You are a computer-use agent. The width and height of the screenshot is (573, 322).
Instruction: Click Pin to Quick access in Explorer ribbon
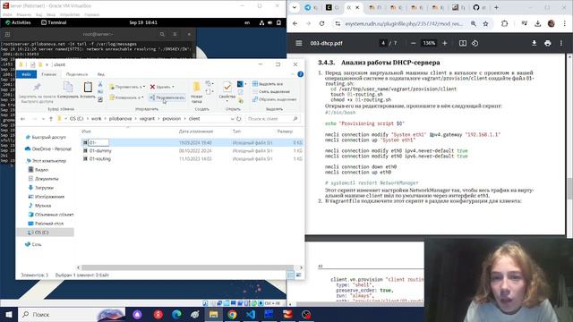coord(37,92)
